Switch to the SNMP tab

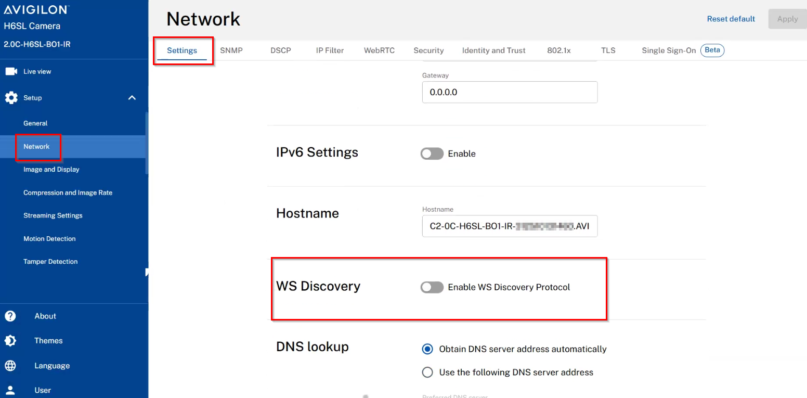(231, 50)
